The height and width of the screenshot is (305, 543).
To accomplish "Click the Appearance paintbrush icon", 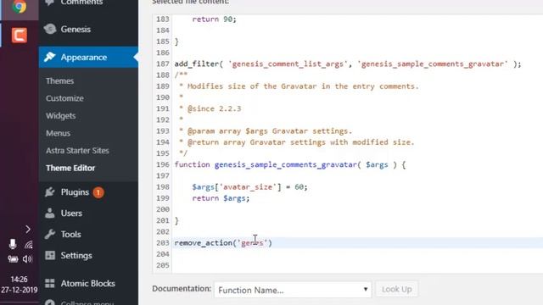I will point(50,57).
